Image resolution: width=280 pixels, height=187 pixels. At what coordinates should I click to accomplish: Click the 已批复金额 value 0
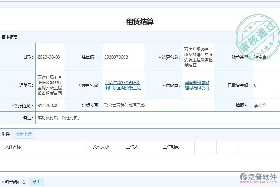(255, 85)
